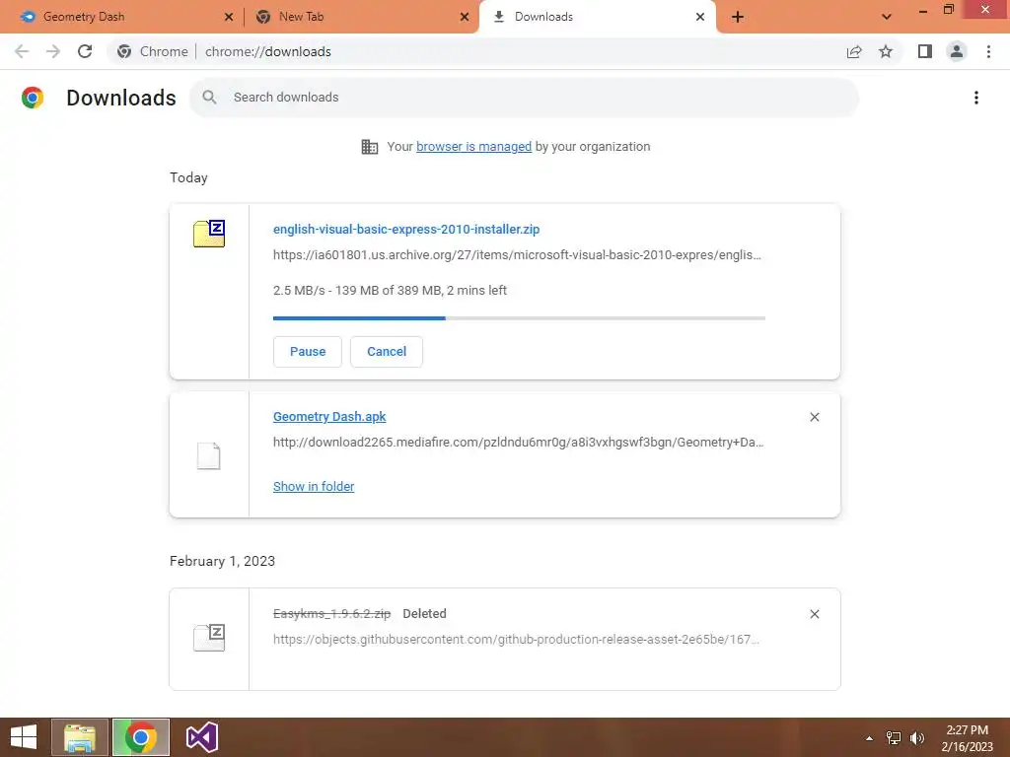Click the zip file icon of visual basic installer

point(209,233)
